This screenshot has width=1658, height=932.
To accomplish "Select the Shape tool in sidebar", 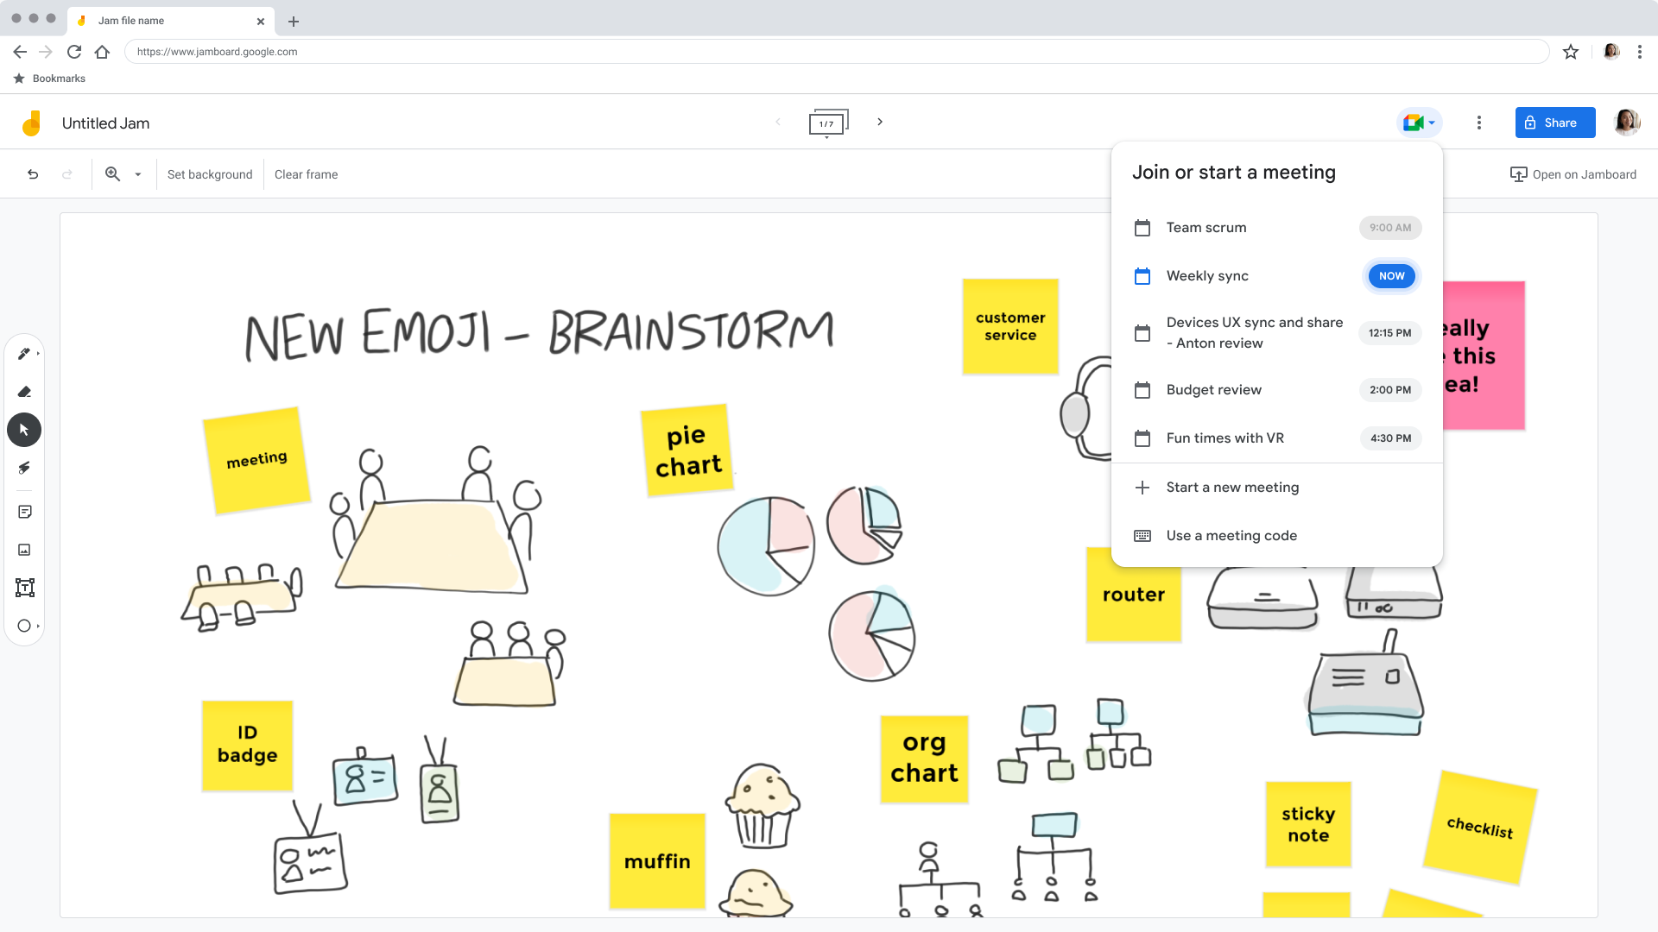I will 25,626.
